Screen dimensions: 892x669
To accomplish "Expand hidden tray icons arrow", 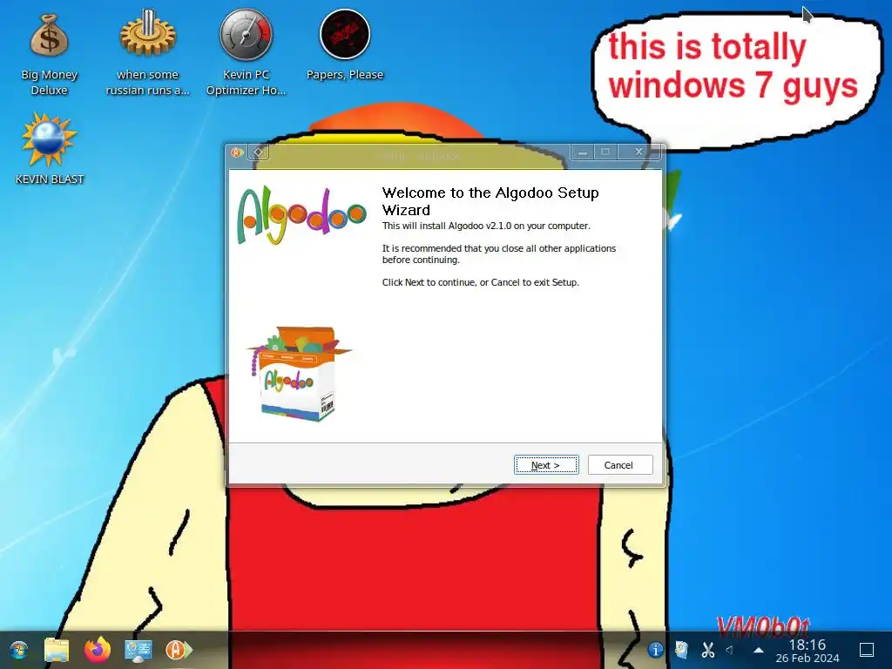I will pyautogui.click(x=759, y=650).
